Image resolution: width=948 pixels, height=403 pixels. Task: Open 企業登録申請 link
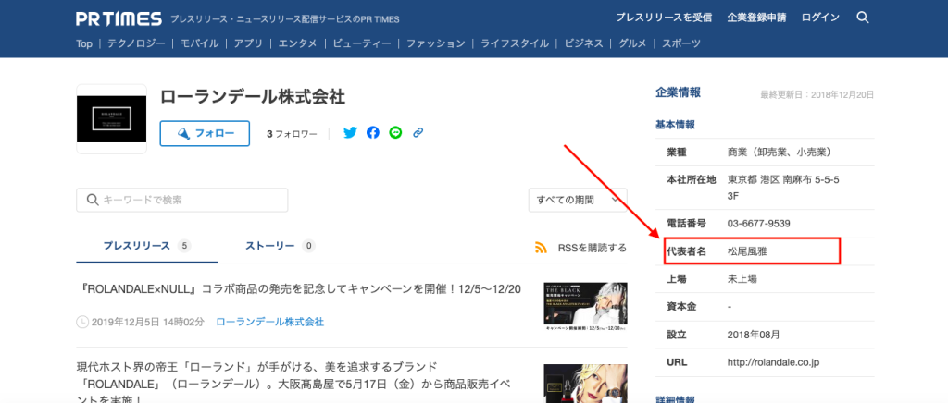757,18
